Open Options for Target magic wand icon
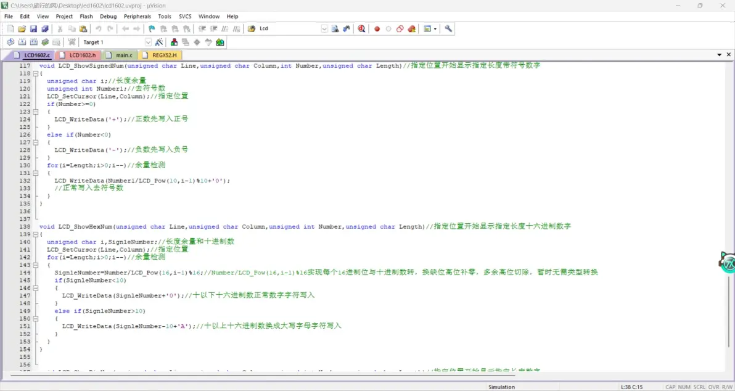Screen dimensions: 735x391 point(159,43)
